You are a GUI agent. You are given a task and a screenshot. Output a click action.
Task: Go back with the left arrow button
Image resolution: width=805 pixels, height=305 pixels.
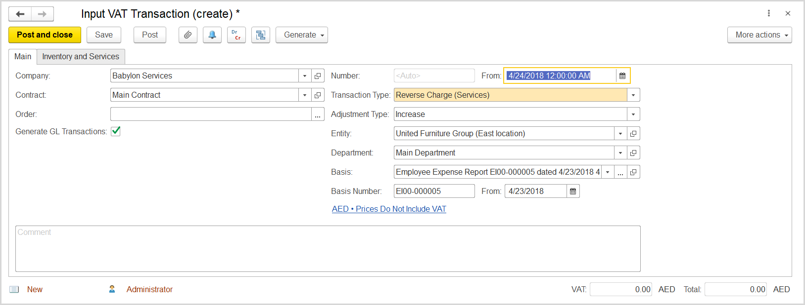[20, 14]
